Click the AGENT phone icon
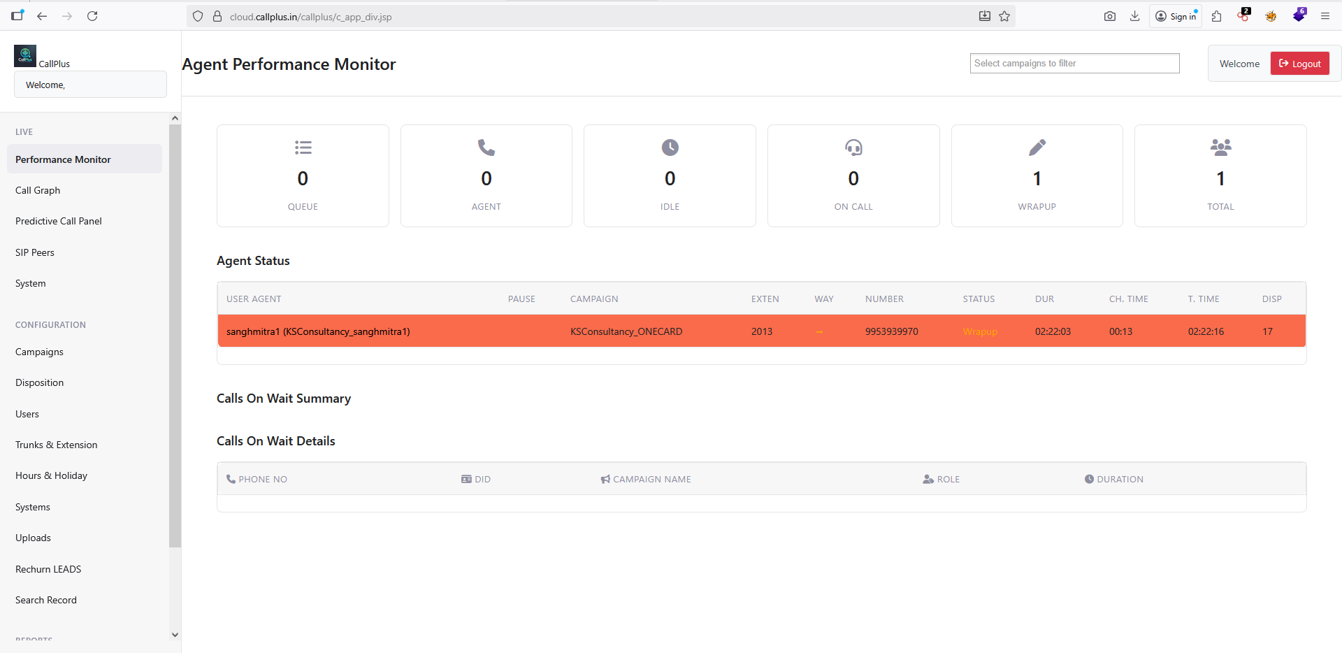 pyautogui.click(x=486, y=148)
